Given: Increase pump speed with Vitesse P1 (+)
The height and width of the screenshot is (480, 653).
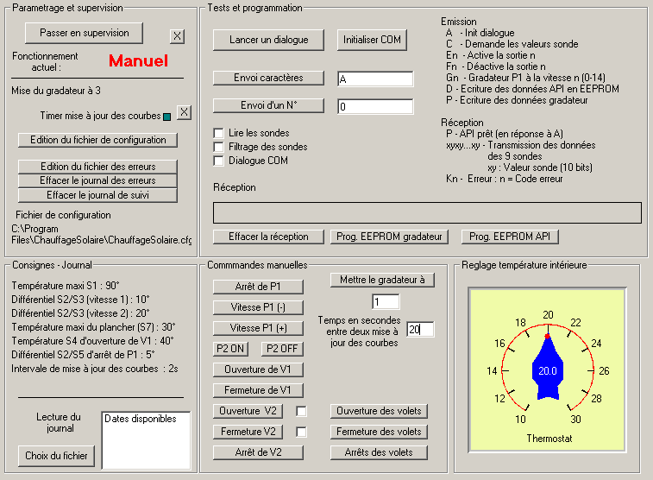Looking at the screenshot, I should tap(258, 328).
